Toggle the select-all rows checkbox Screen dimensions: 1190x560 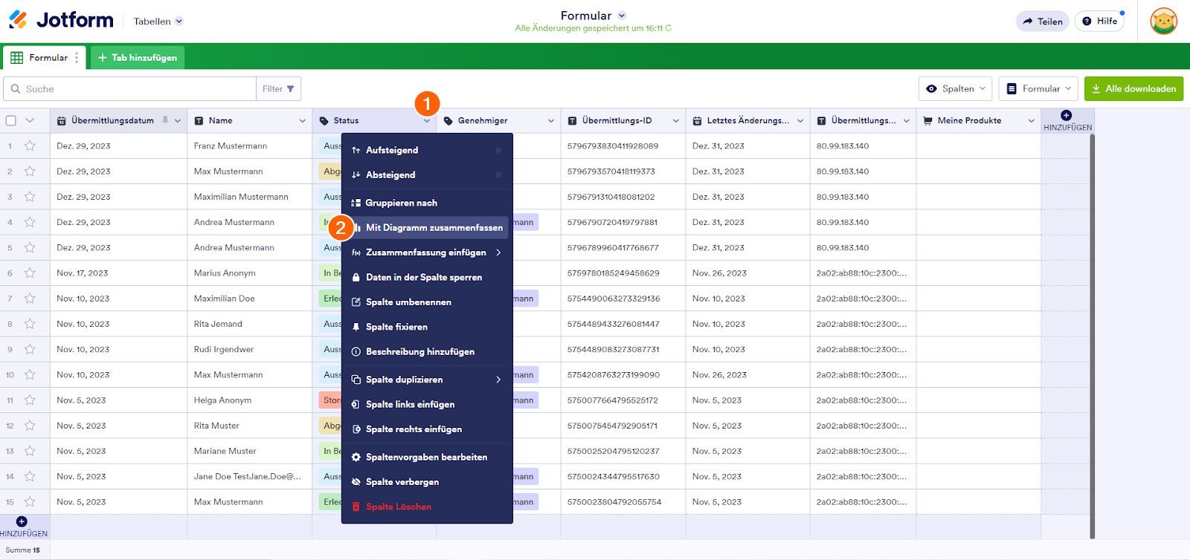[x=11, y=120]
